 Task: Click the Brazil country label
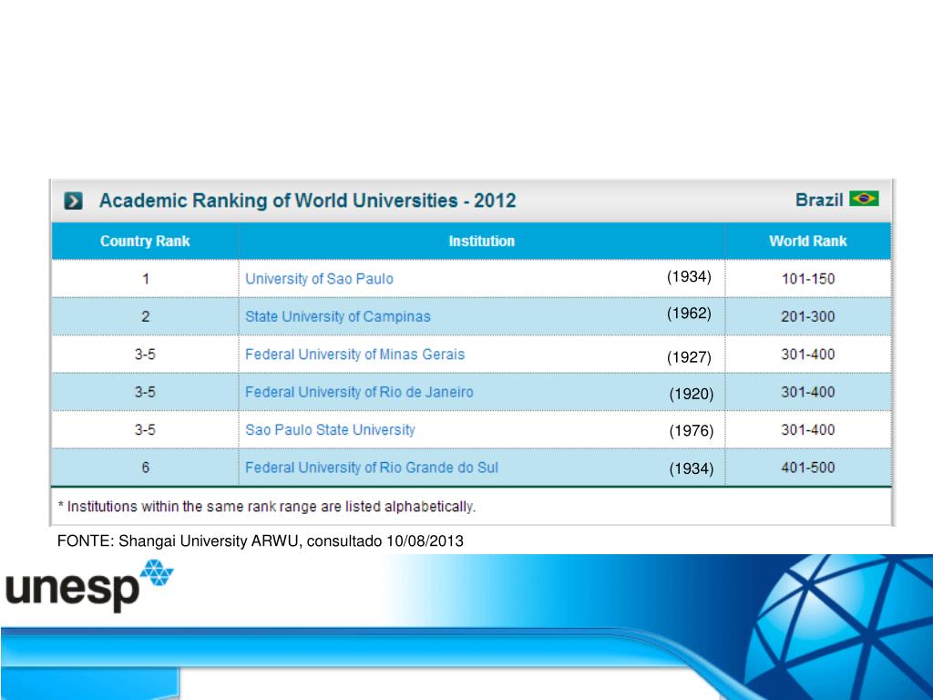click(819, 200)
